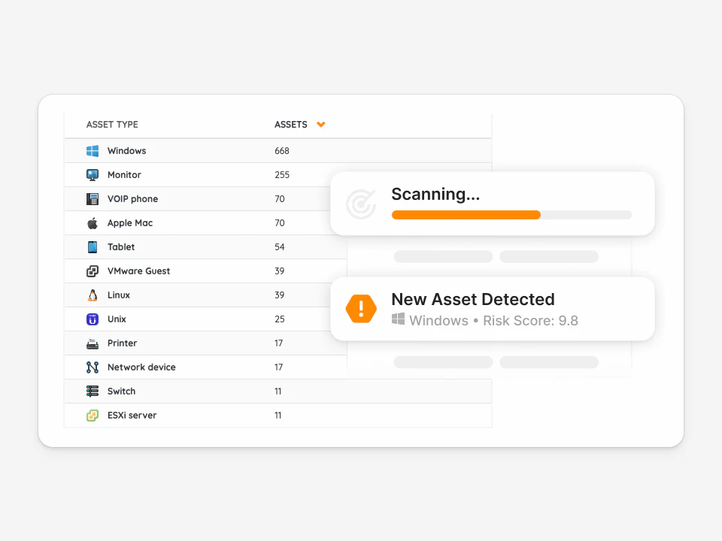Sort by the ASSETS column header
The height and width of the screenshot is (541, 722).
290,124
